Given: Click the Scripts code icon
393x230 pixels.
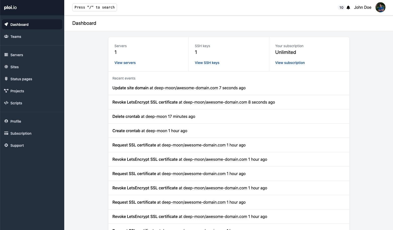Looking at the screenshot, I should [6, 103].
